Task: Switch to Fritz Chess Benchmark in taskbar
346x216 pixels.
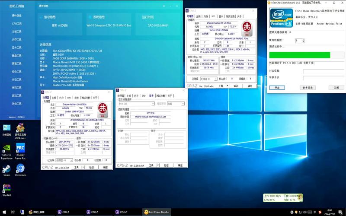Action: pyautogui.click(x=157, y=212)
